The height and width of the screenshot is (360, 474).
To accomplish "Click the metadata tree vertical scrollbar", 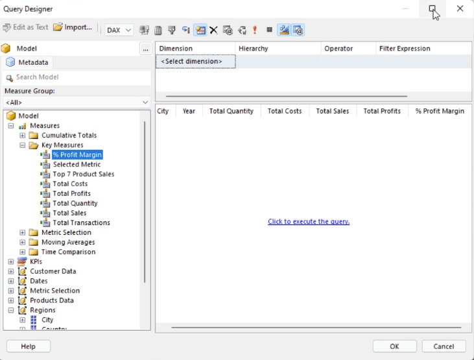I will click(145, 202).
